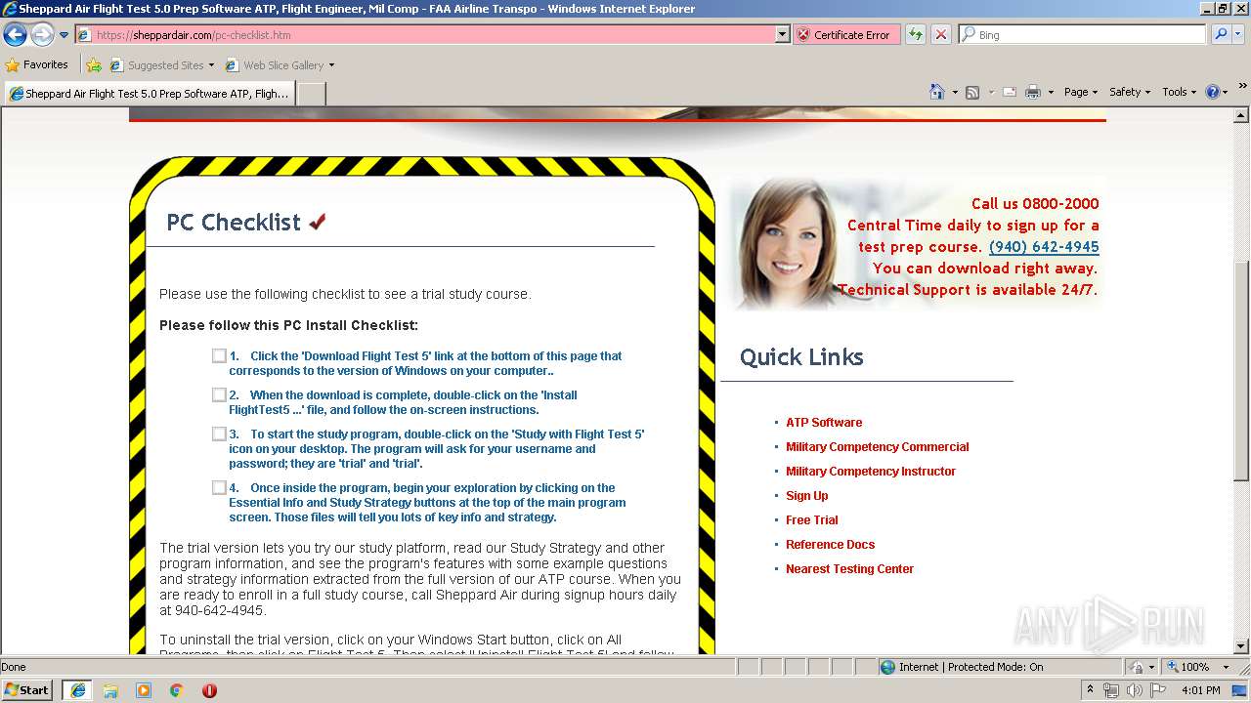Open the media player taskbar icon
This screenshot has width=1251, height=703.
click(144, 690)
